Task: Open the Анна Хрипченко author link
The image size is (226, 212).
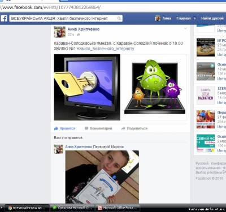Action: pos(84,29)
